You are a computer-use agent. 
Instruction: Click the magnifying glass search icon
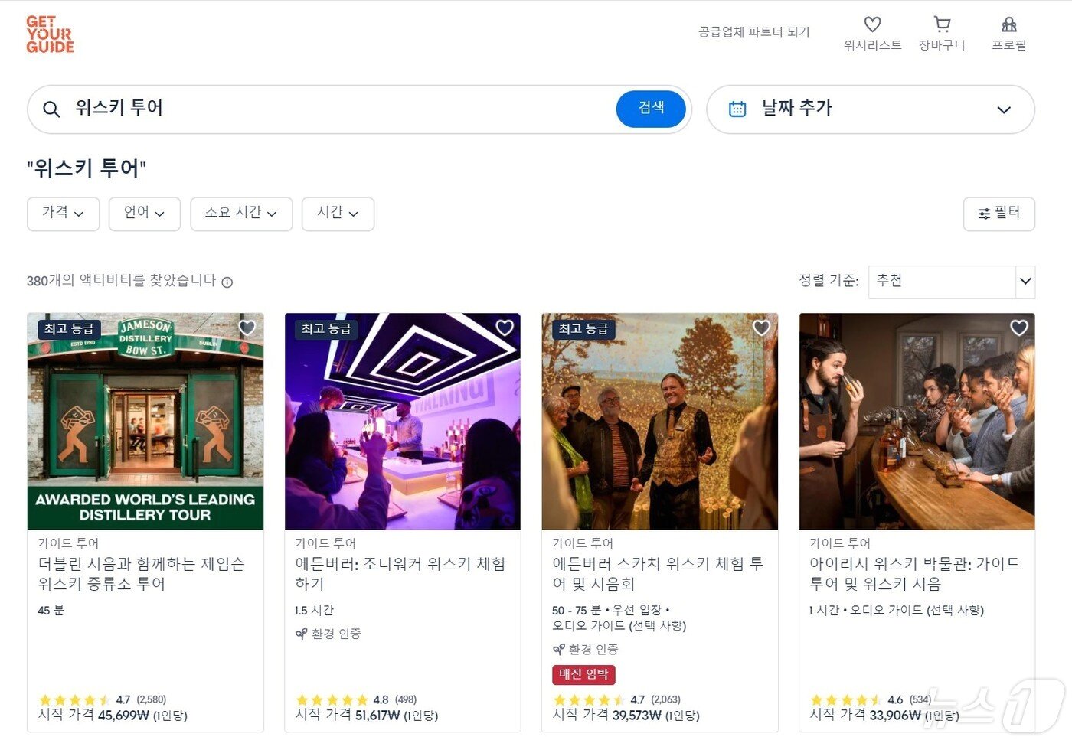point(51,109)
